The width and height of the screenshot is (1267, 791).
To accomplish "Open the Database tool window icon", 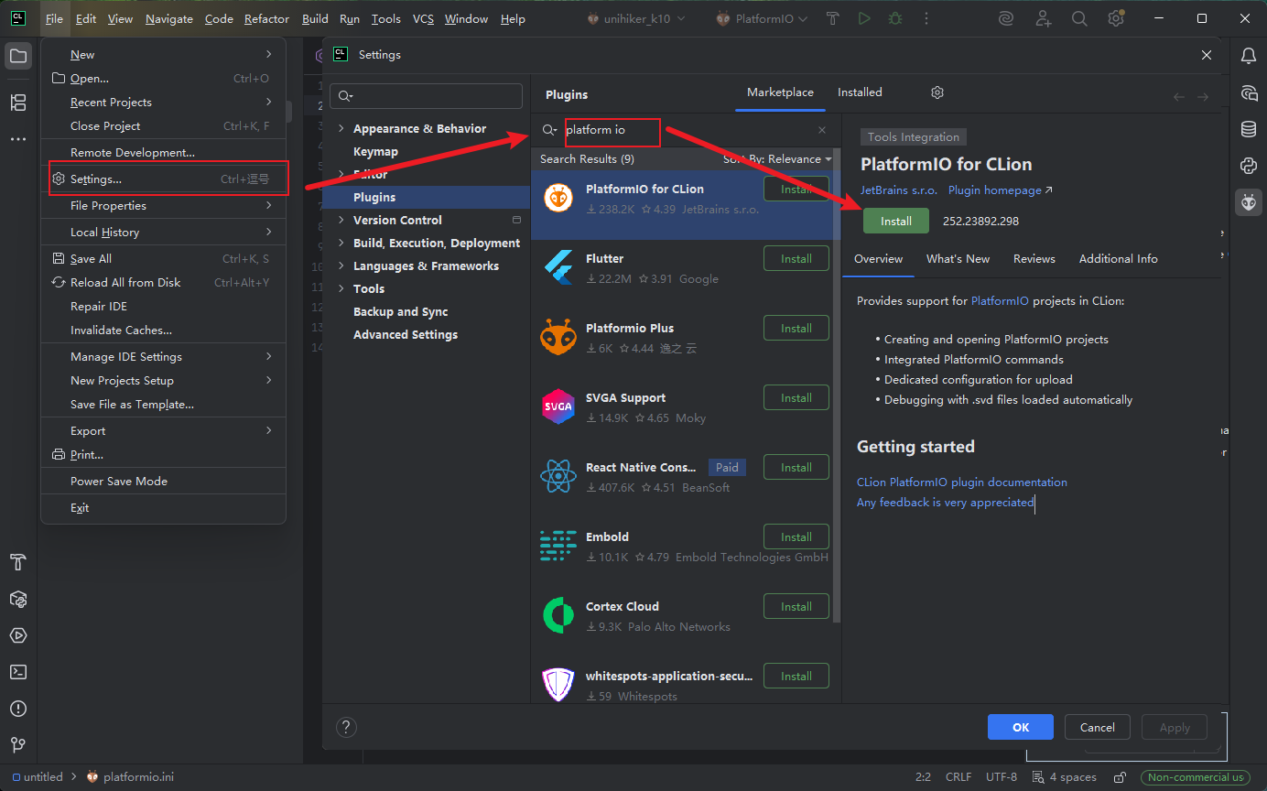I will click(x=1248, y=129).
